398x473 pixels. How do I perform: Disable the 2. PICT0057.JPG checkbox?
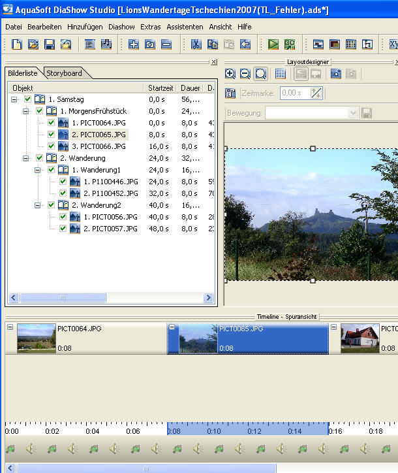pyautogui.click(x=63, y=229)
